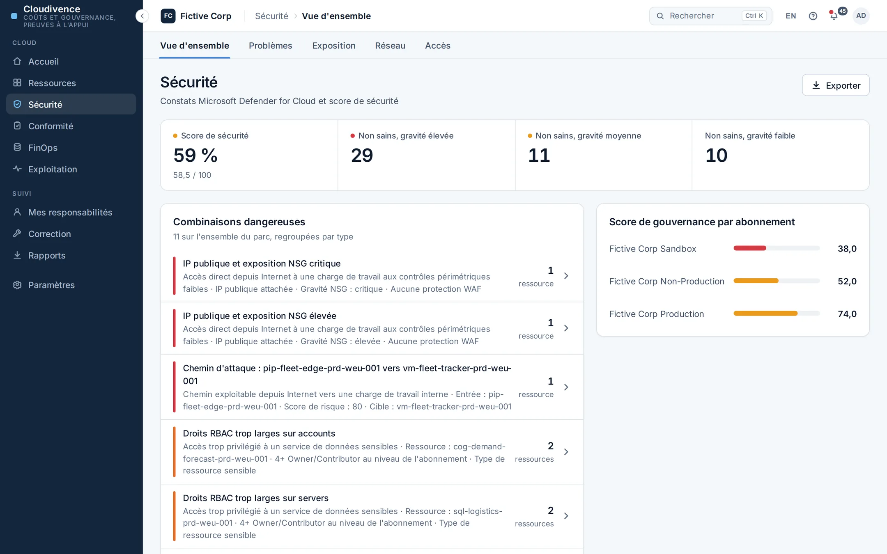Switch to the Réseau tab
The image size is (887, 554).
click(390, 46)
